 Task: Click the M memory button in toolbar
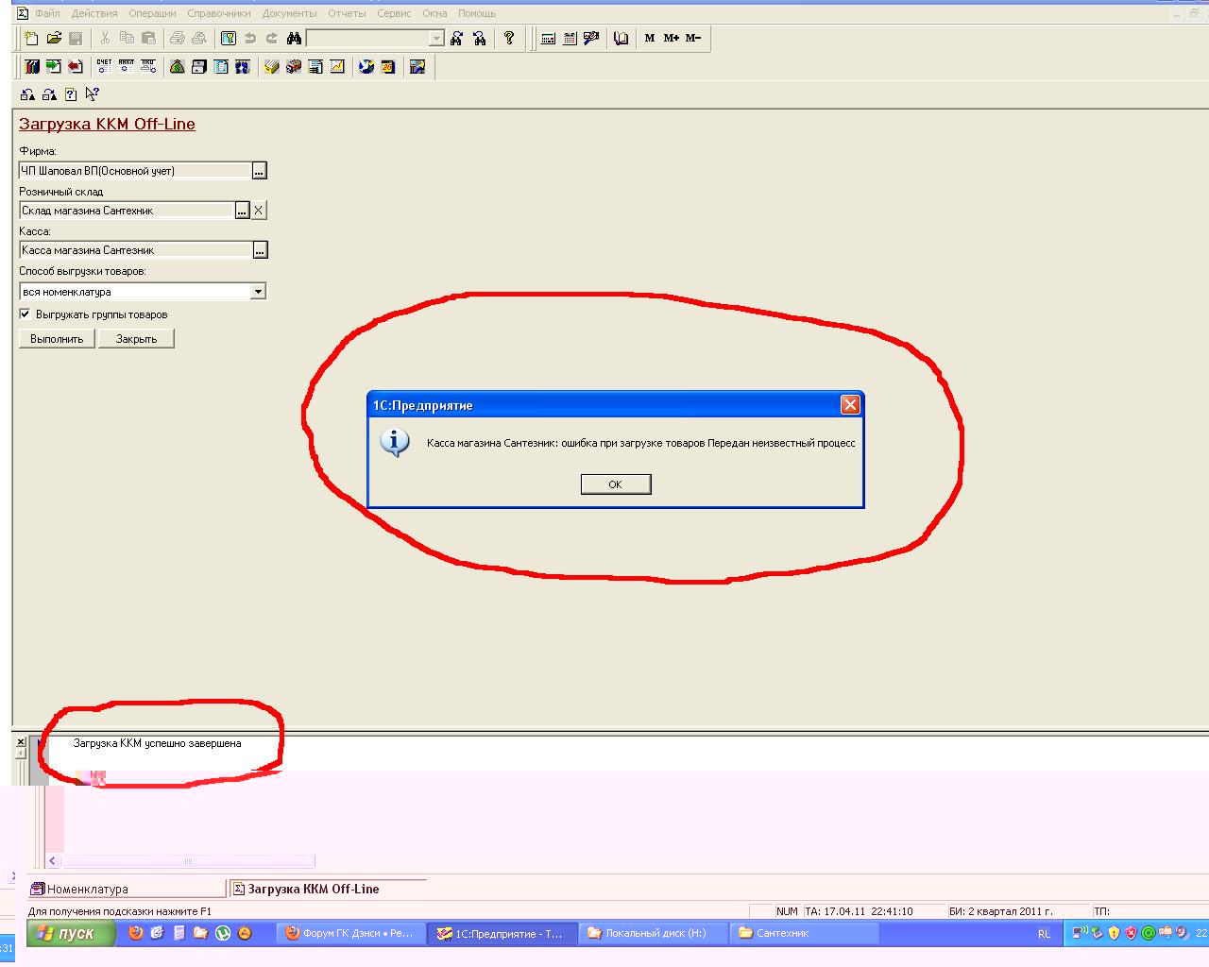[x=650, y=39]
